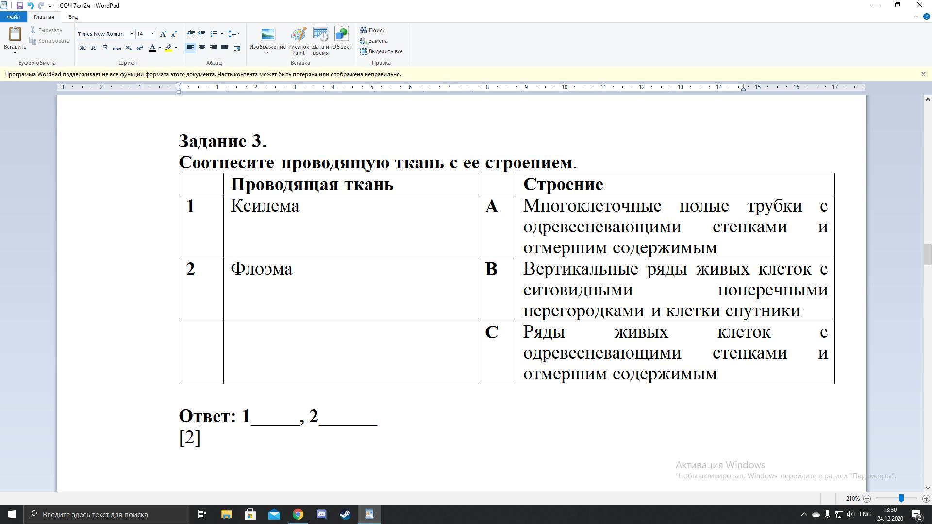
Task: Paste with the Вставить clipboard icon
Action: coord(15,34)
